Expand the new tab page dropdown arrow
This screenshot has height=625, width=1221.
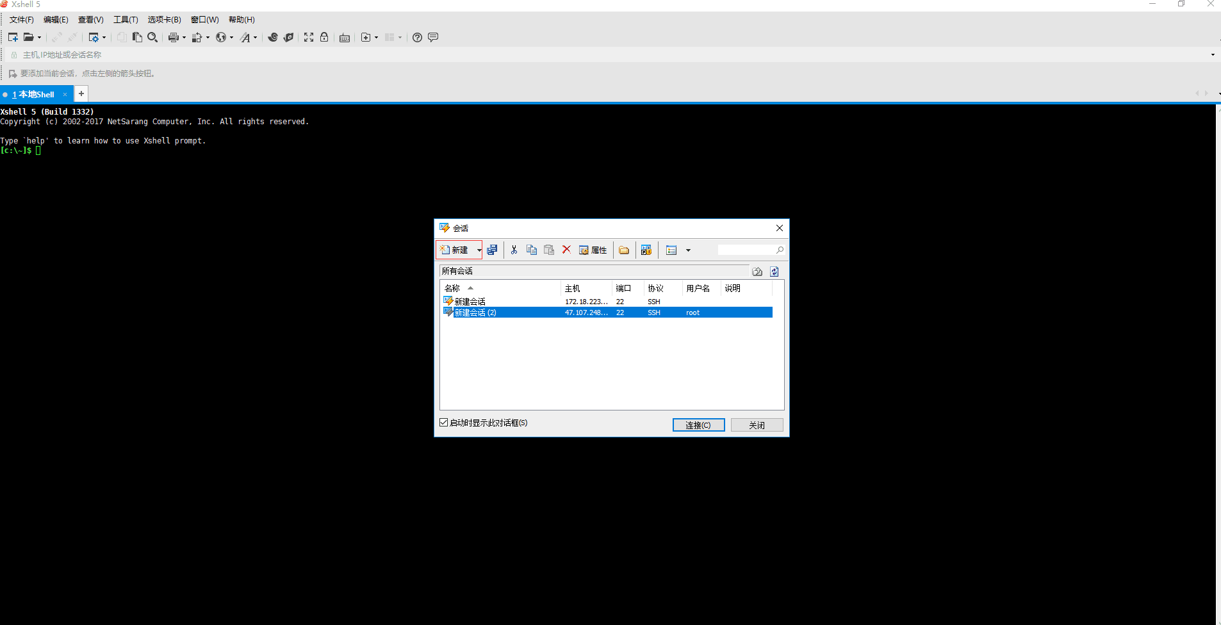(376, 38)
